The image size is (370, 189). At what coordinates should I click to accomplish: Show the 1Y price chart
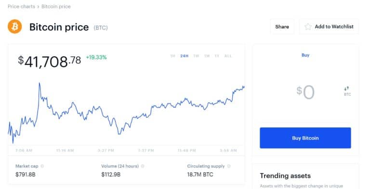[x=217, y=56]
